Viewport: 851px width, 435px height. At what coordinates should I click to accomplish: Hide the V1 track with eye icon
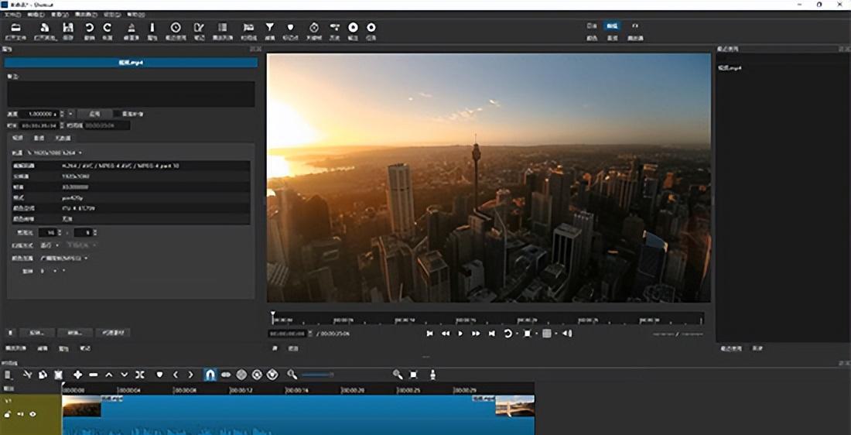point(33,414)
